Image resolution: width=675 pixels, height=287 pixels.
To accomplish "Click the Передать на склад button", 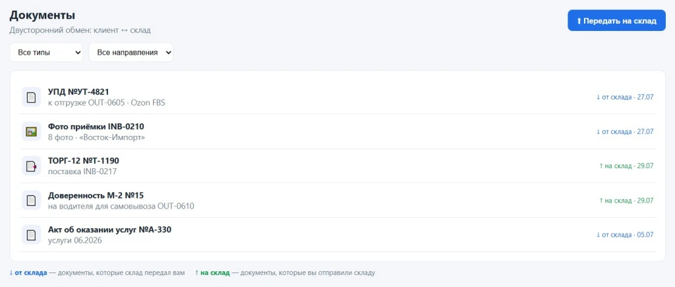I will coord(616,20).
